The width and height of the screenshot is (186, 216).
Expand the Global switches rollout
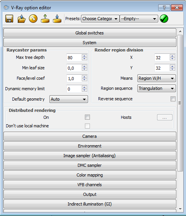point(90,33)
